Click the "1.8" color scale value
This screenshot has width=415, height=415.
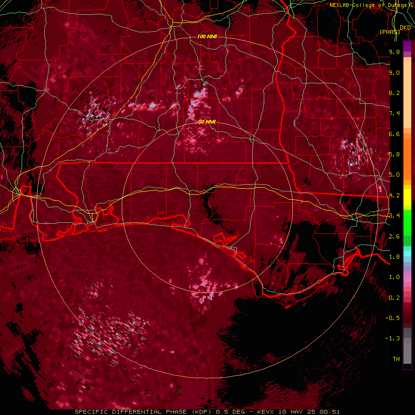point(394,257)
